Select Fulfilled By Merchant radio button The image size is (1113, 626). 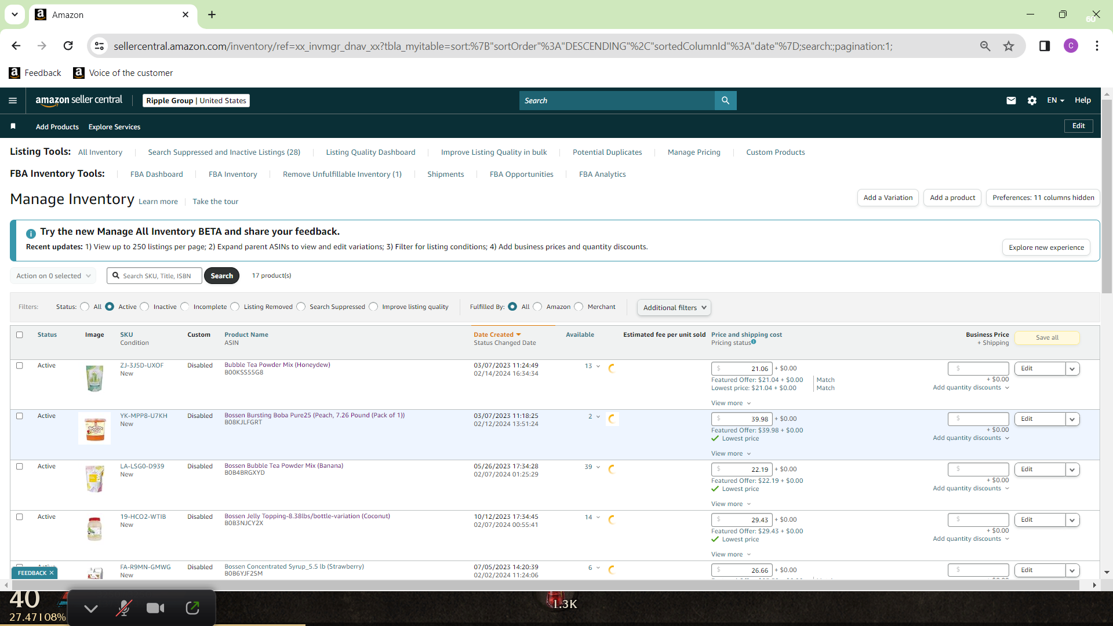coord(579,307)
